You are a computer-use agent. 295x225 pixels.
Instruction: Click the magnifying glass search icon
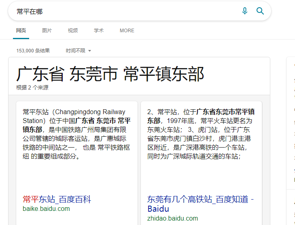pyautogui.click(x=260, y=11)
